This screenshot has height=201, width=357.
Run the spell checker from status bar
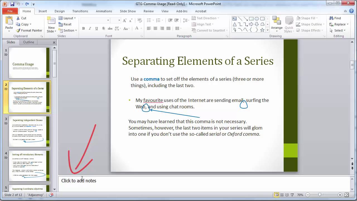click(51, 195)
